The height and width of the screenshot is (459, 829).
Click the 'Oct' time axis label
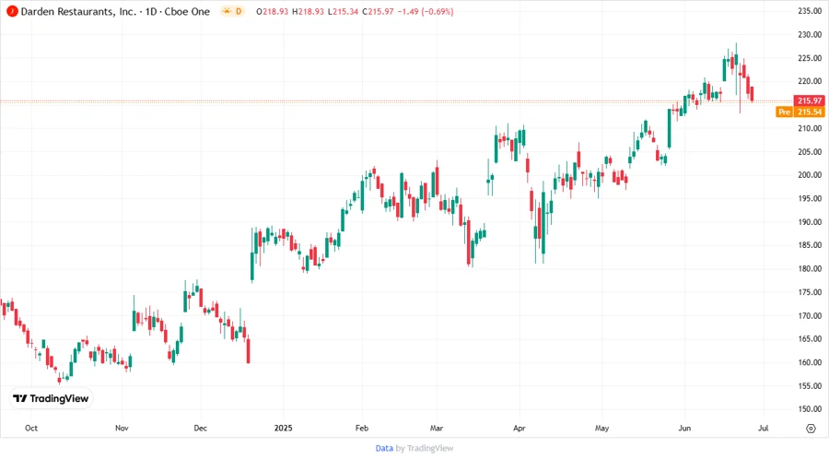pos(31,428)
